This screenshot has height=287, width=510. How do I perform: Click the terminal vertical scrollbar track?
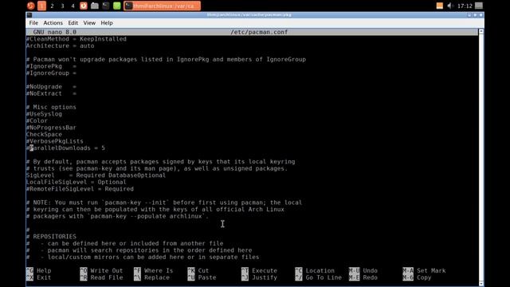tap(481, 158)
